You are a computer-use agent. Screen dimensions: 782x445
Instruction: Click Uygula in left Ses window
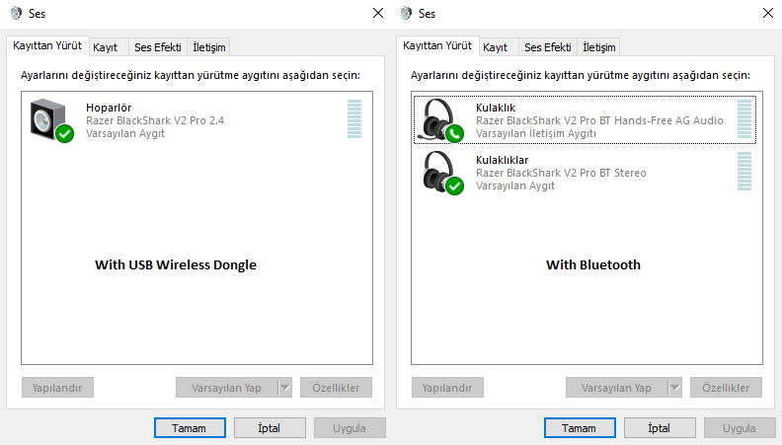click(x=350, y=428)
